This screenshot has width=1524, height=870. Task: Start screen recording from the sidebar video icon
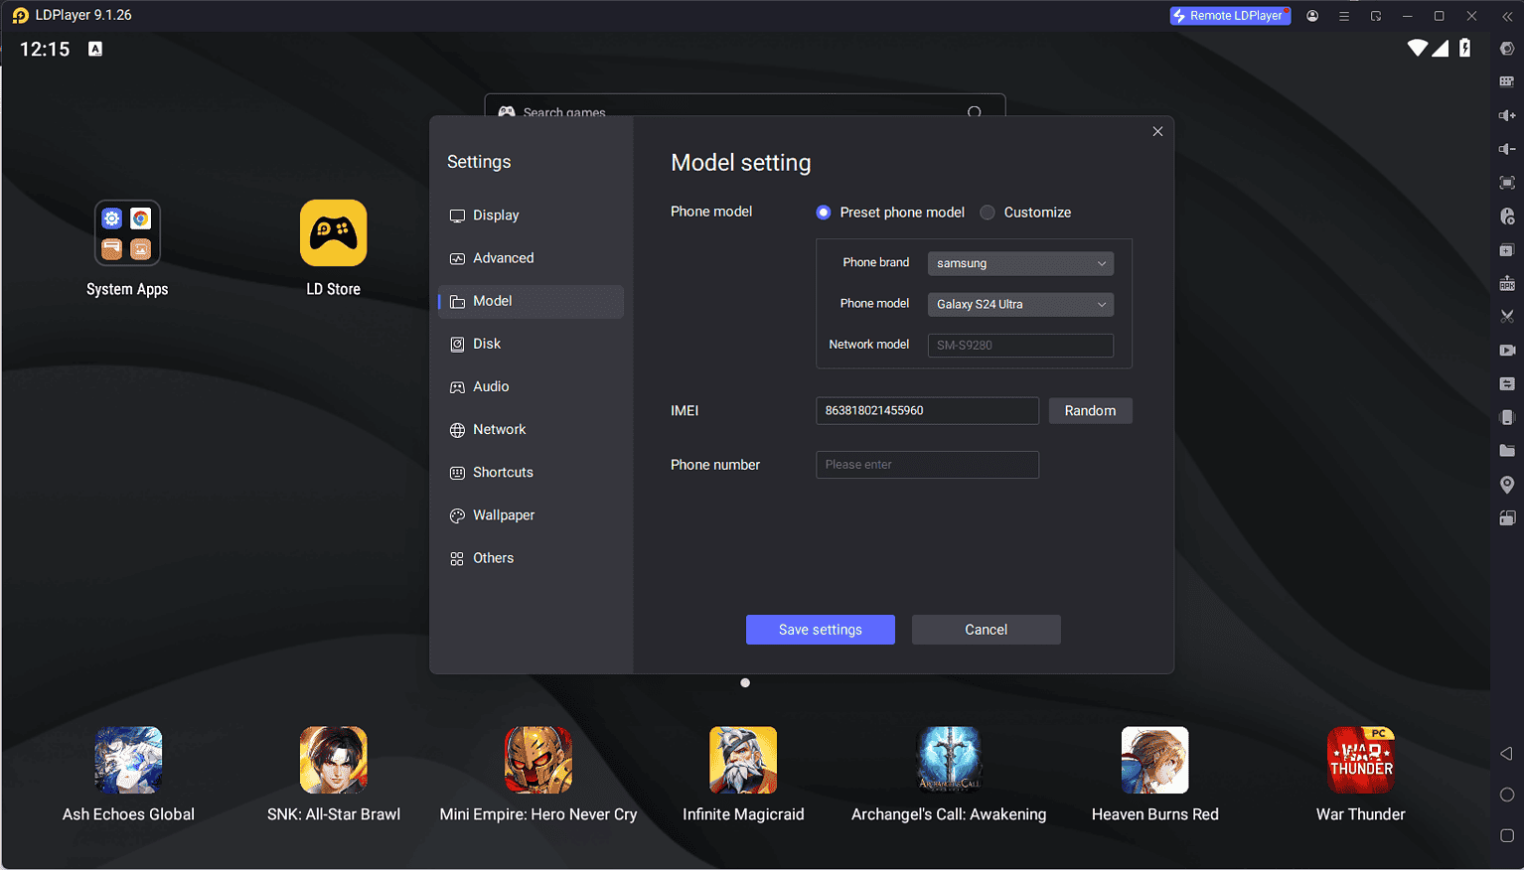1507,350
